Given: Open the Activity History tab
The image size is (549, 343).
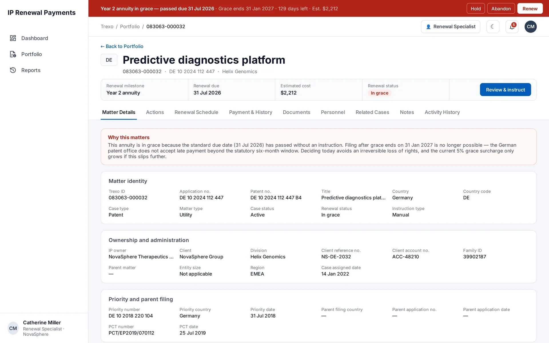Looking at the screenshot, I should click(x=442, y=112).
